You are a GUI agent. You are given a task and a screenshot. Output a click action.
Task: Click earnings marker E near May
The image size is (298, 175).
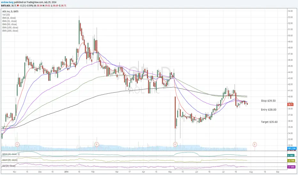(x=175, y=144)
